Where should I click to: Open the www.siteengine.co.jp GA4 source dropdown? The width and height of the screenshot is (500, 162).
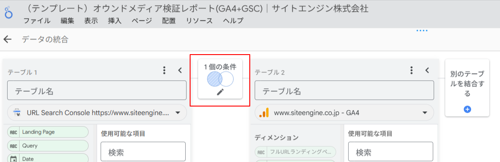pyautogui.click(x=344, y=112)
